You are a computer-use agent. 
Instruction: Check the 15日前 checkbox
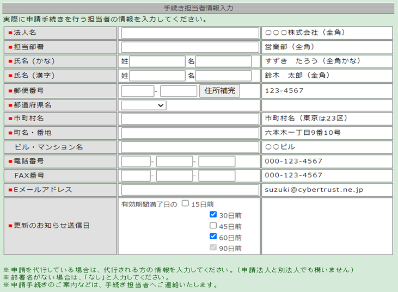point(185,204)
